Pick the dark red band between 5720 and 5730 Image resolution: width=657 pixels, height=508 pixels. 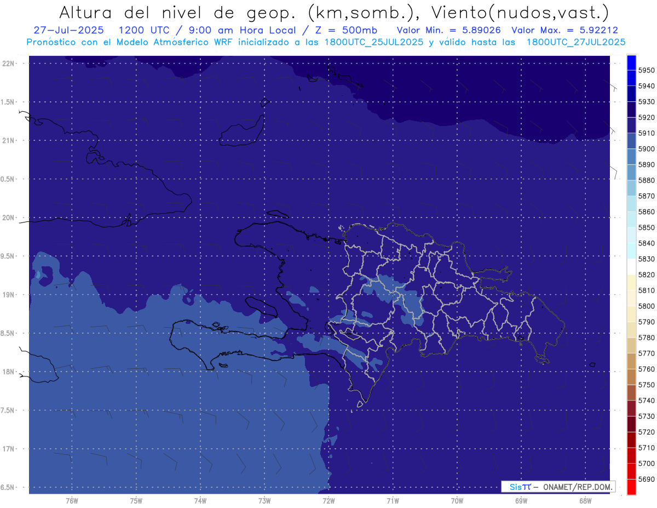[631, 424]
